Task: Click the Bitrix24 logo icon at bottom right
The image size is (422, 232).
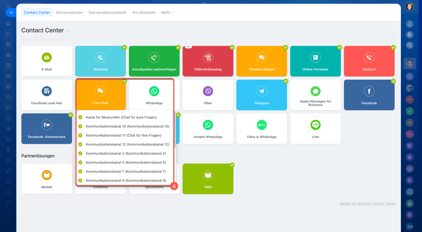Action: (409, 226)
